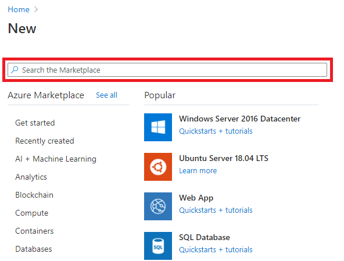Viewport: 344px width, 261px height.
Task: Open See all marketplace link
Action: click(106, 95)
